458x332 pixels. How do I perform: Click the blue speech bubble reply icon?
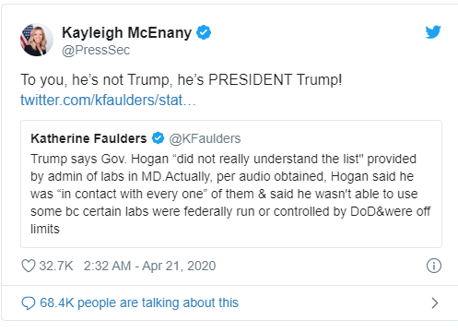[x=29, y=303]
